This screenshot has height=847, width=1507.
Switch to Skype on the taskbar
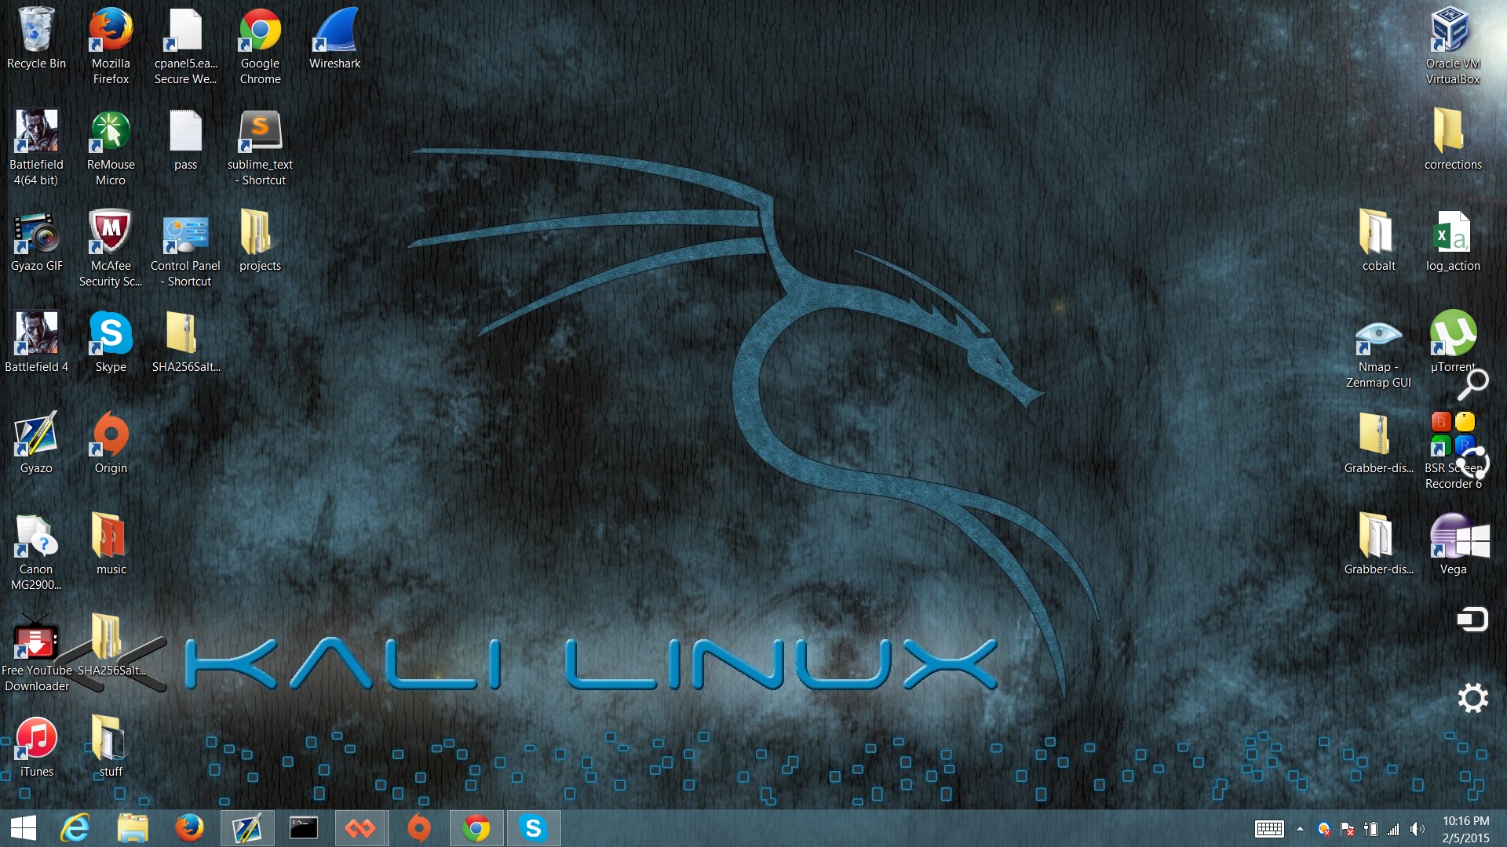tap(533, 828)
